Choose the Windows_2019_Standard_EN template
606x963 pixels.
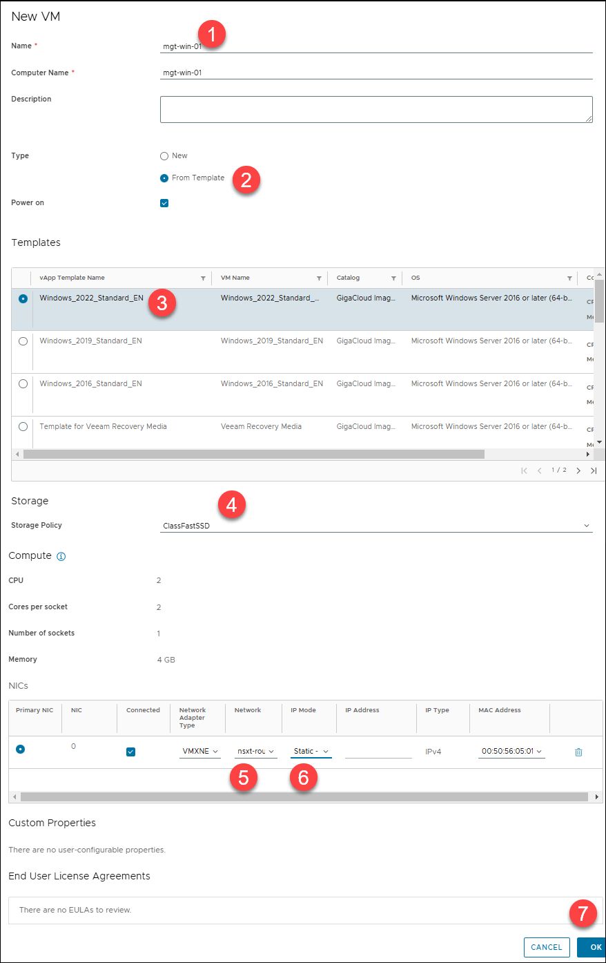(23, 341)
